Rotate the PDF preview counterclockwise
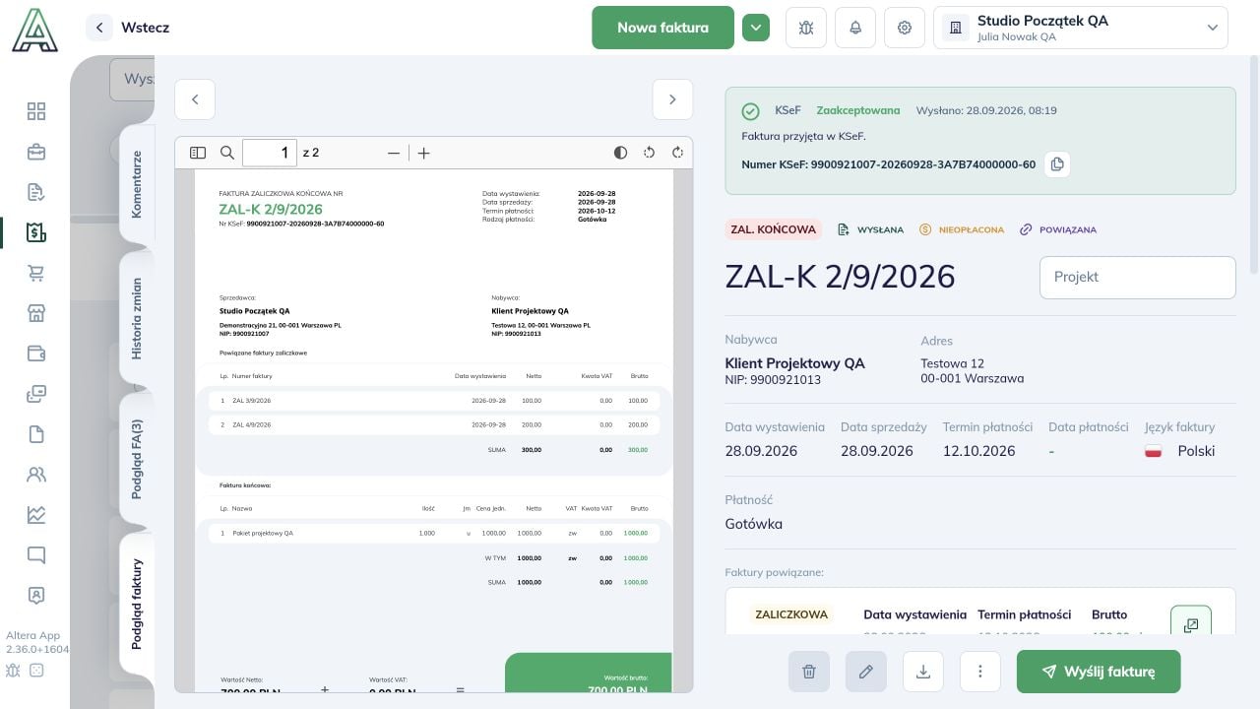Screen dimensions: 1260x709 point(649,153)
